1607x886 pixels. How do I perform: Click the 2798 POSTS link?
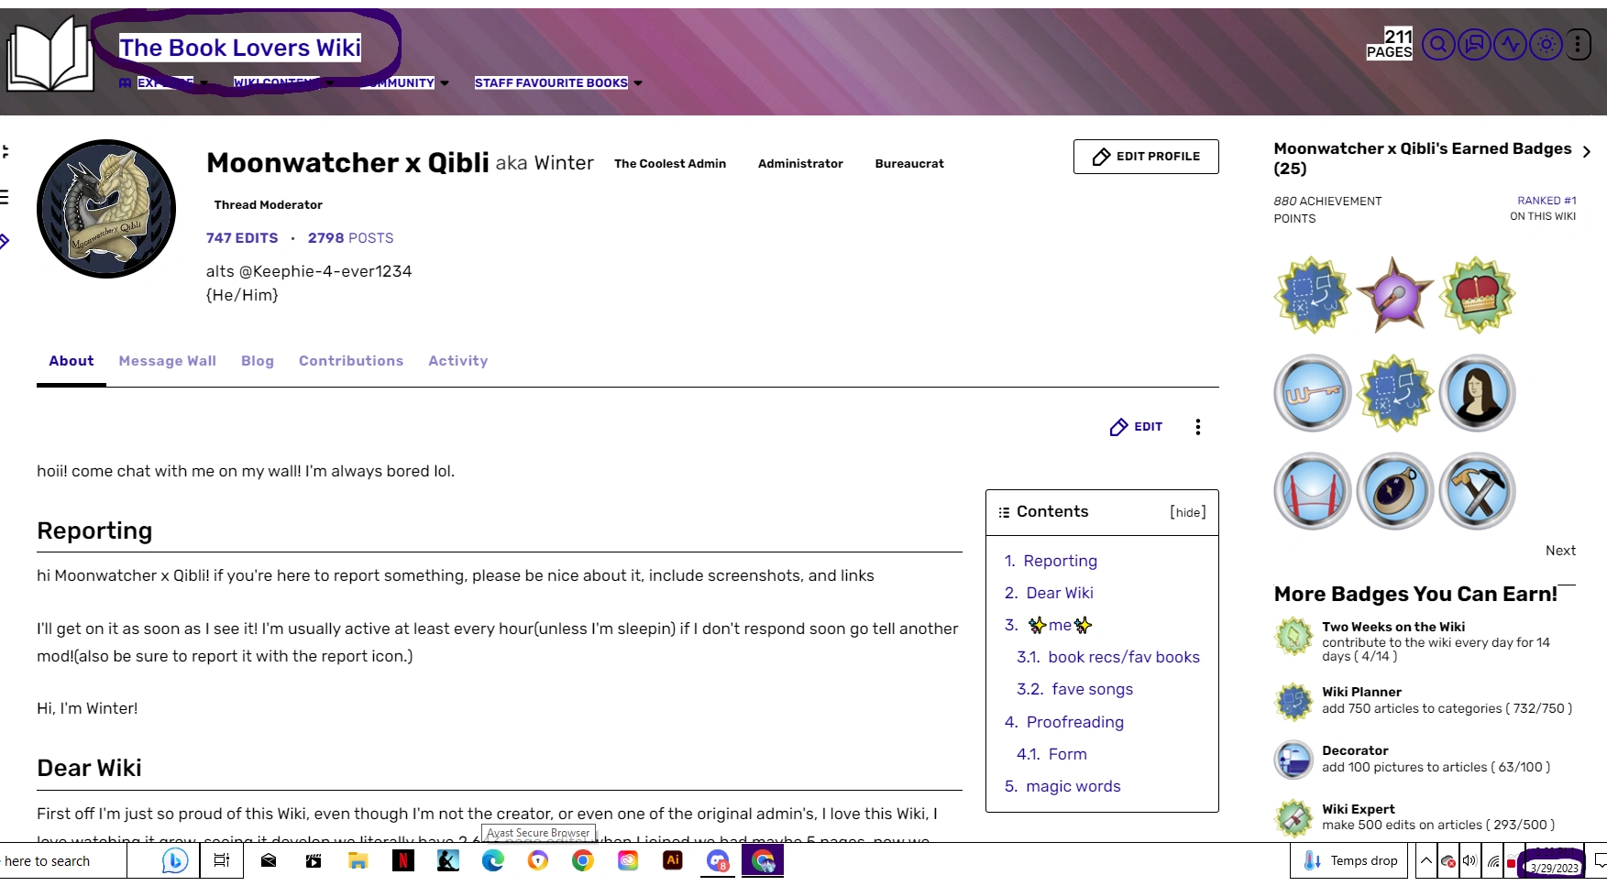(x=350, y=238)
